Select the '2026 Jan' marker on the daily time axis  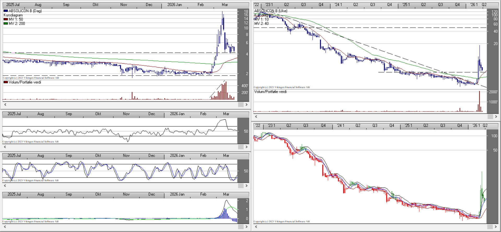tap(175, 5)
